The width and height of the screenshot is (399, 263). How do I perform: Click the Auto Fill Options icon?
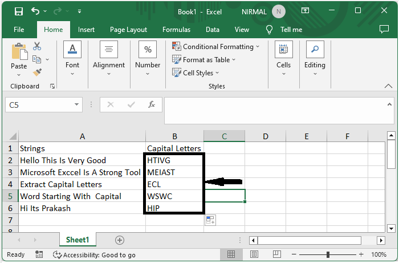coord(210,220)
